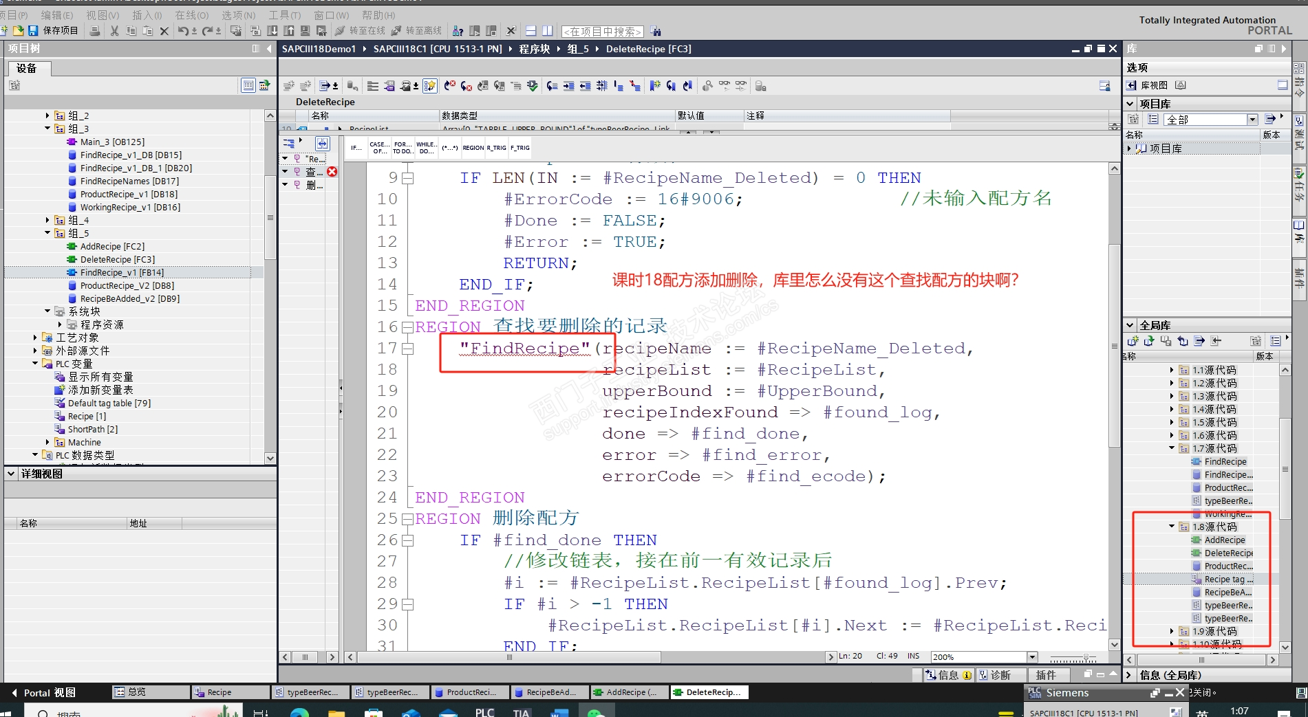Insert a CASE OF statement template
This screenshot has width=1308, height=717.
click(378, 148)
